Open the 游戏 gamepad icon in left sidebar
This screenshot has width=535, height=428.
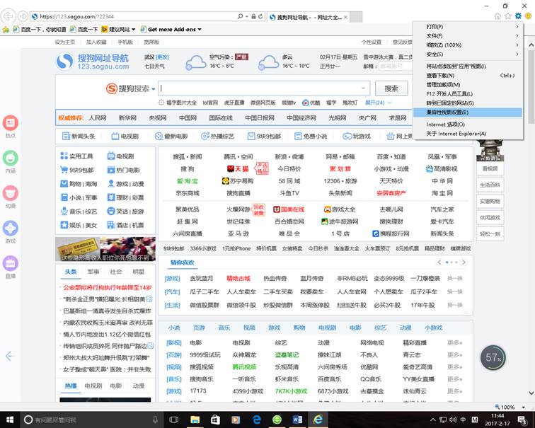11,229
